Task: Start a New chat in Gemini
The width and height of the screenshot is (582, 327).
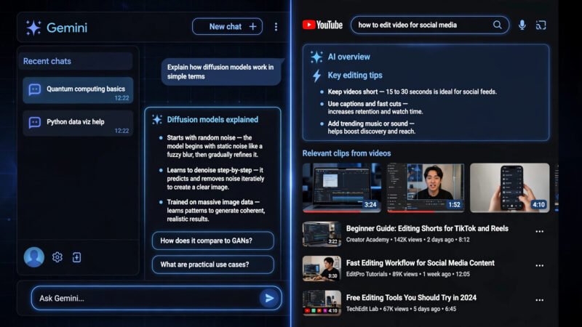Action: [x=227, y=27]
